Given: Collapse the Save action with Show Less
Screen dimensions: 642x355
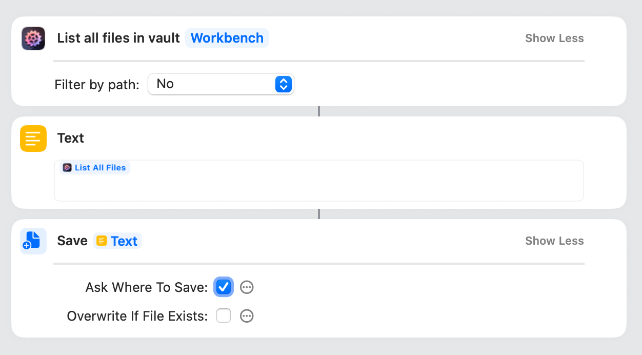Looking at the screenshot, I should click(x=554, y=241).
